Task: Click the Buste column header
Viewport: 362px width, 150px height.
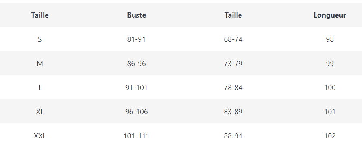Action: pyautogui.click(x=136, y=15)
